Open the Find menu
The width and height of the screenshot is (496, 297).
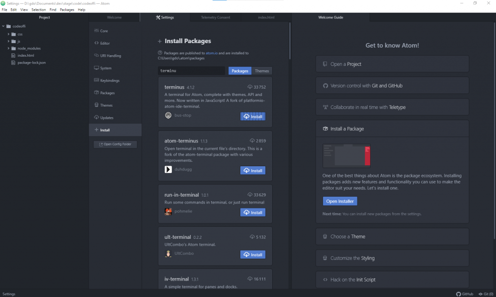(53, 10)
